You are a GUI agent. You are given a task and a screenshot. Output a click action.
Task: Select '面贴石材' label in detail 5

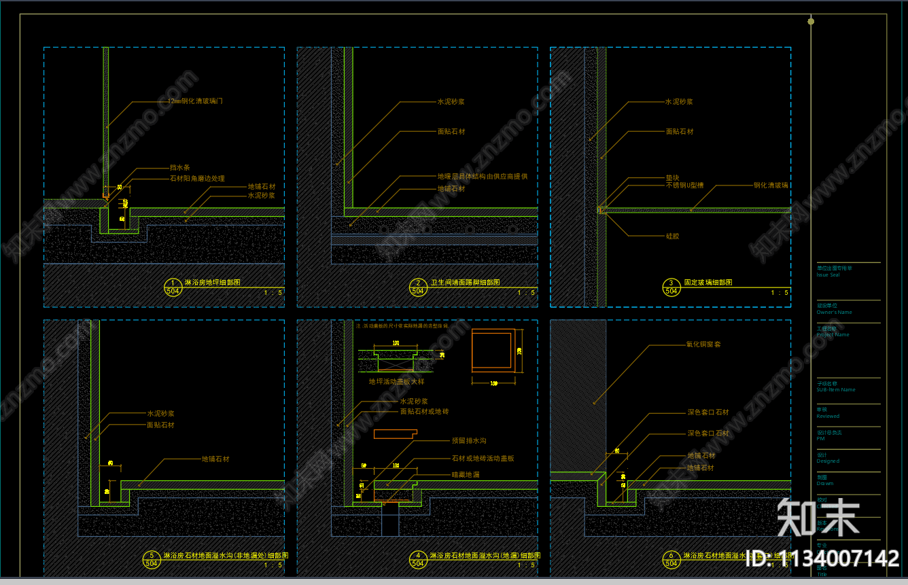point(160,425)
